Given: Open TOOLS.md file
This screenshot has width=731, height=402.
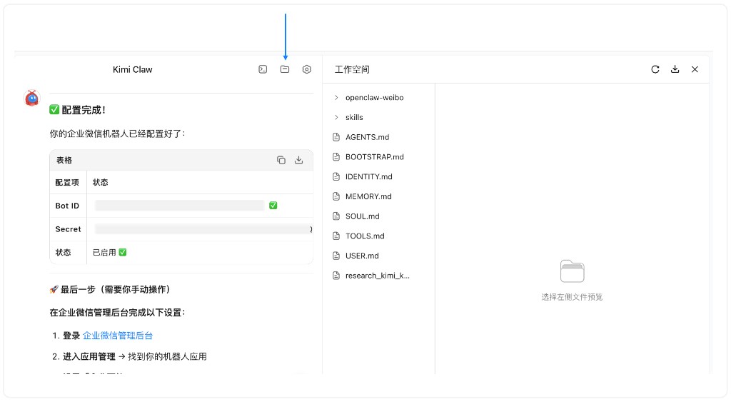Looking at the screenshot, I should pos(365,236).
